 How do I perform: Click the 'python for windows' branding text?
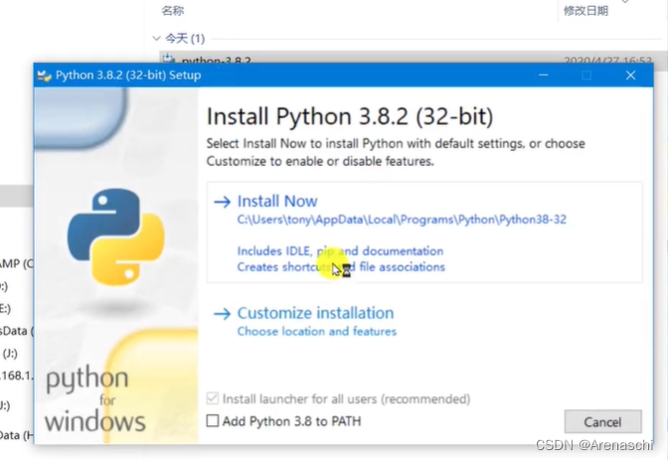point(94,399)
